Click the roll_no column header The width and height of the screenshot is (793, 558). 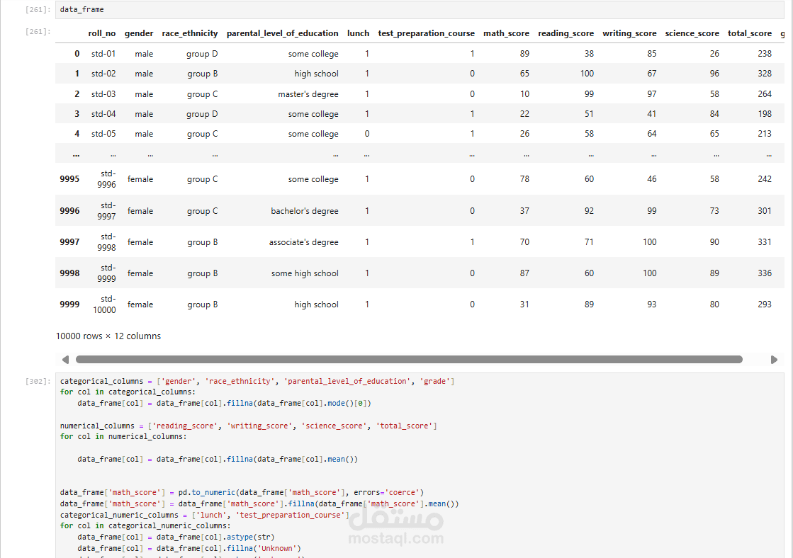tap(101, 33)
